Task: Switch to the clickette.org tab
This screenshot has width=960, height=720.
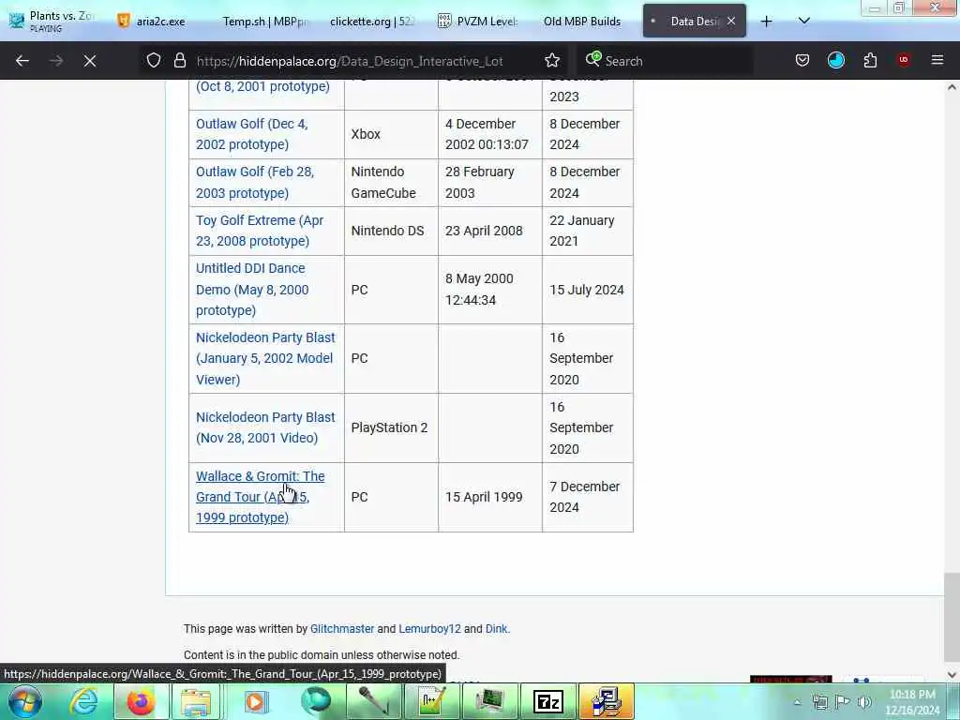Action: coord(371,21)
